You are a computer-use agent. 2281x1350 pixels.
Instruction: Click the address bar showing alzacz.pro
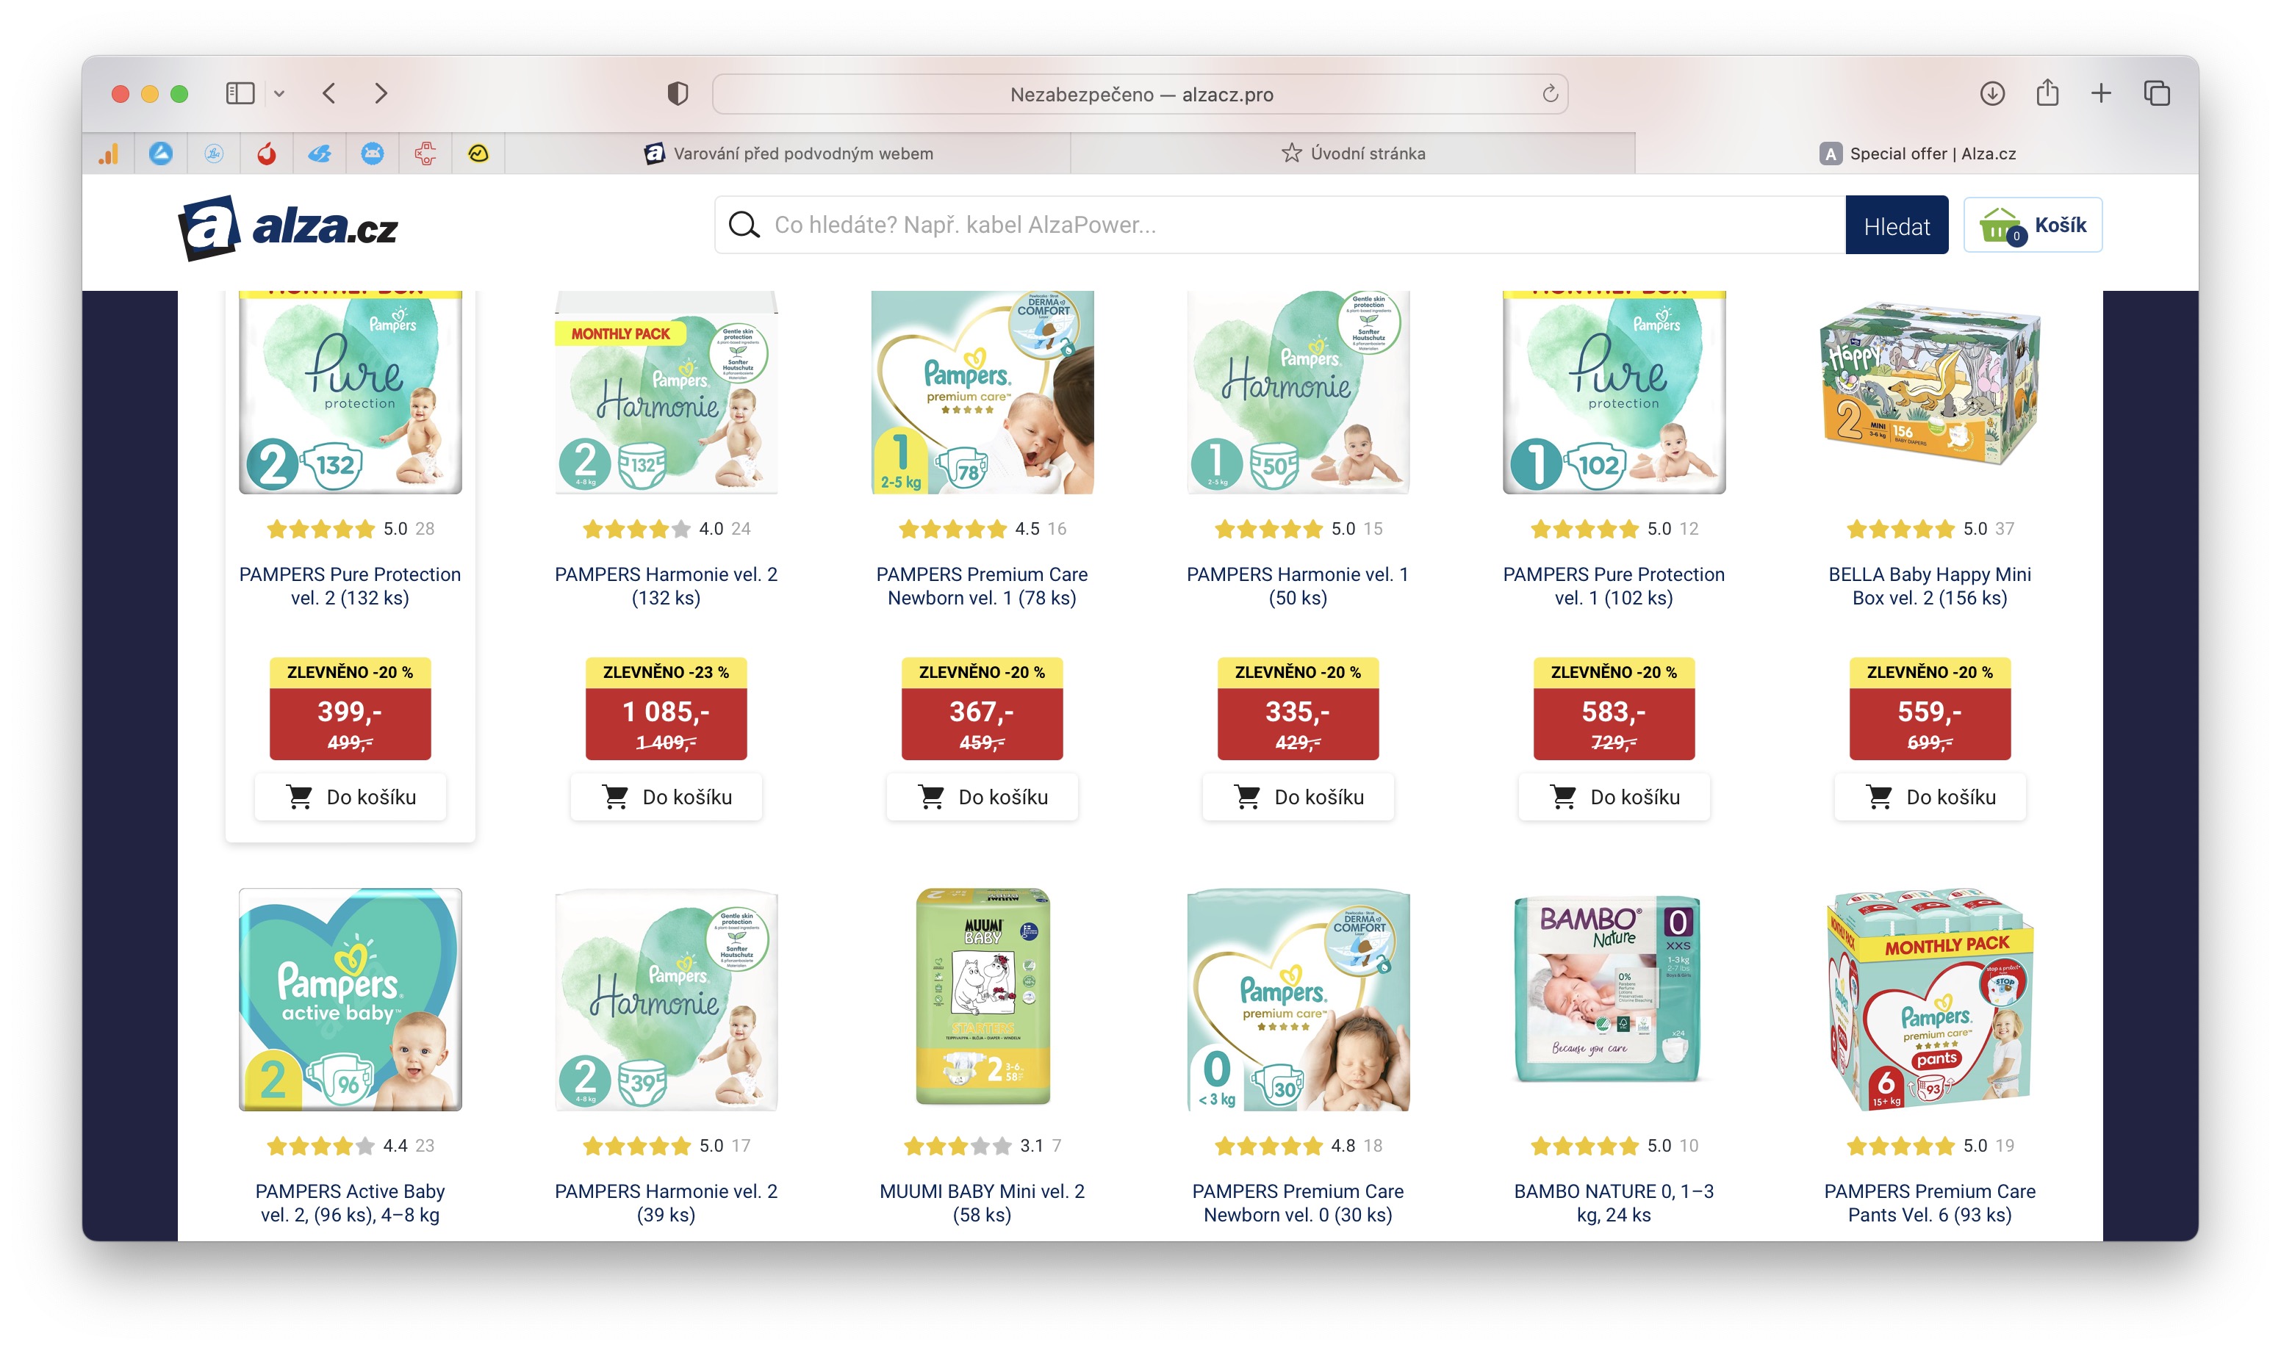tap(1140, 95)
